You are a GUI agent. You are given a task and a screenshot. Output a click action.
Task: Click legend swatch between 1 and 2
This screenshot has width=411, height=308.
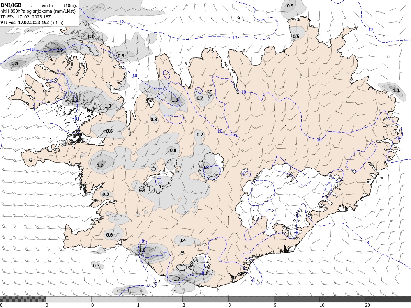(x=159, y=299)
